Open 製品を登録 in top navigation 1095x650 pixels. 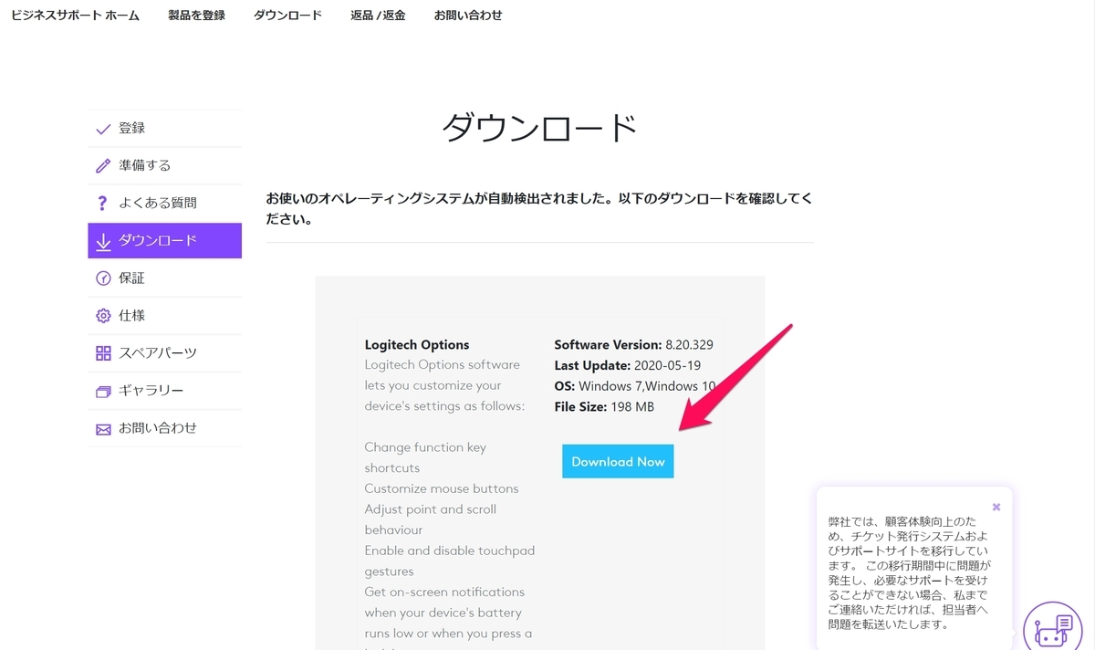coord(196,16)
